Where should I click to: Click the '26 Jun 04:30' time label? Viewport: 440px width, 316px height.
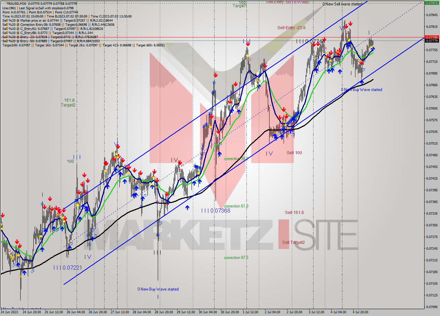click(x=76, y=312)
